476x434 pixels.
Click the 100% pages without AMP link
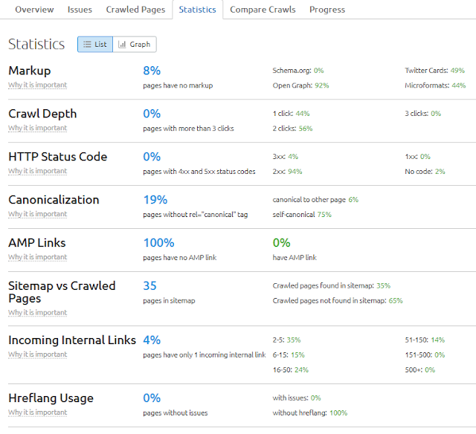158,243
